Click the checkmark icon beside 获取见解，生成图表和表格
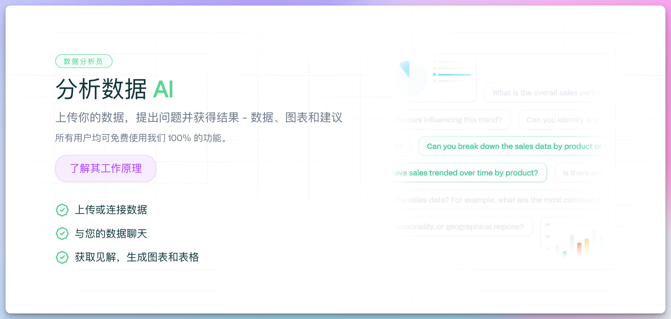The image size is (671, 319). [62, 257]
